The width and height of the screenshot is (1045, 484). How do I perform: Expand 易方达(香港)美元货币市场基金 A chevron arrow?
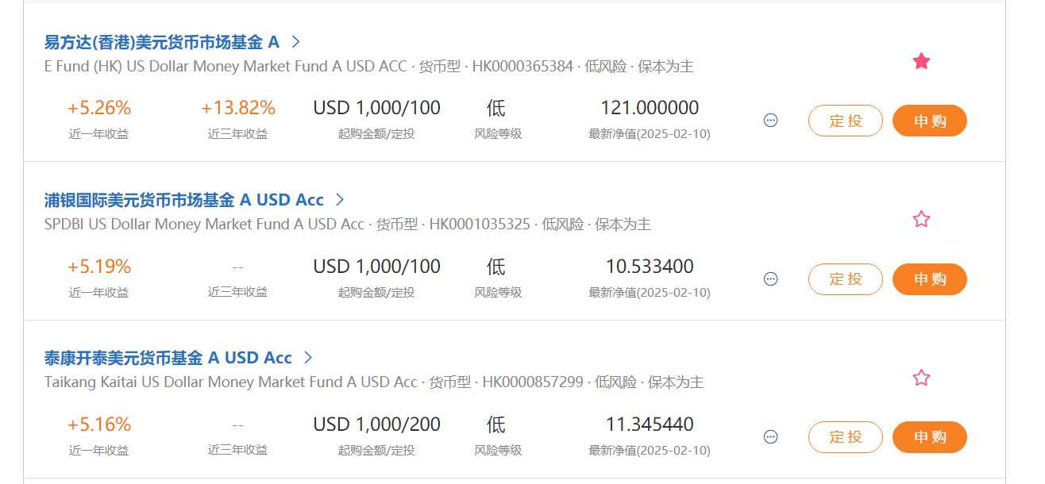pos(296,41)
